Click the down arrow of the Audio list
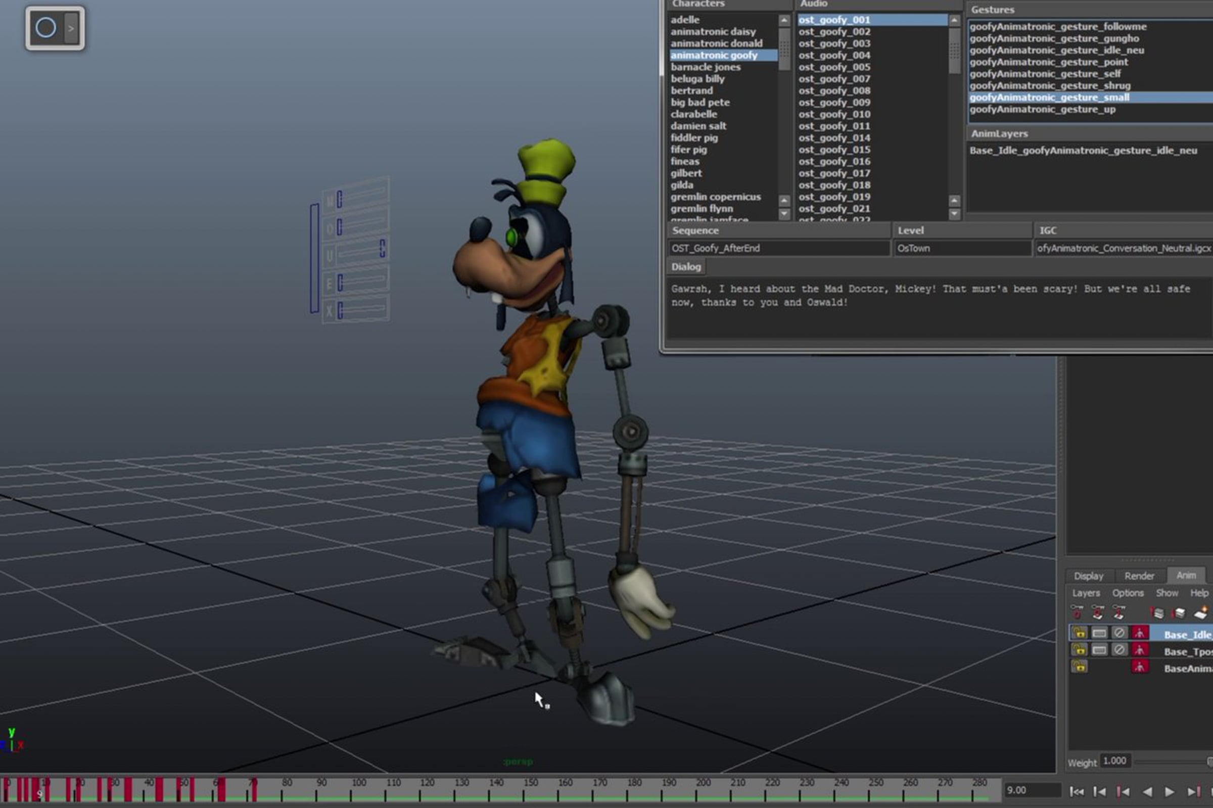 pos(954,213)
